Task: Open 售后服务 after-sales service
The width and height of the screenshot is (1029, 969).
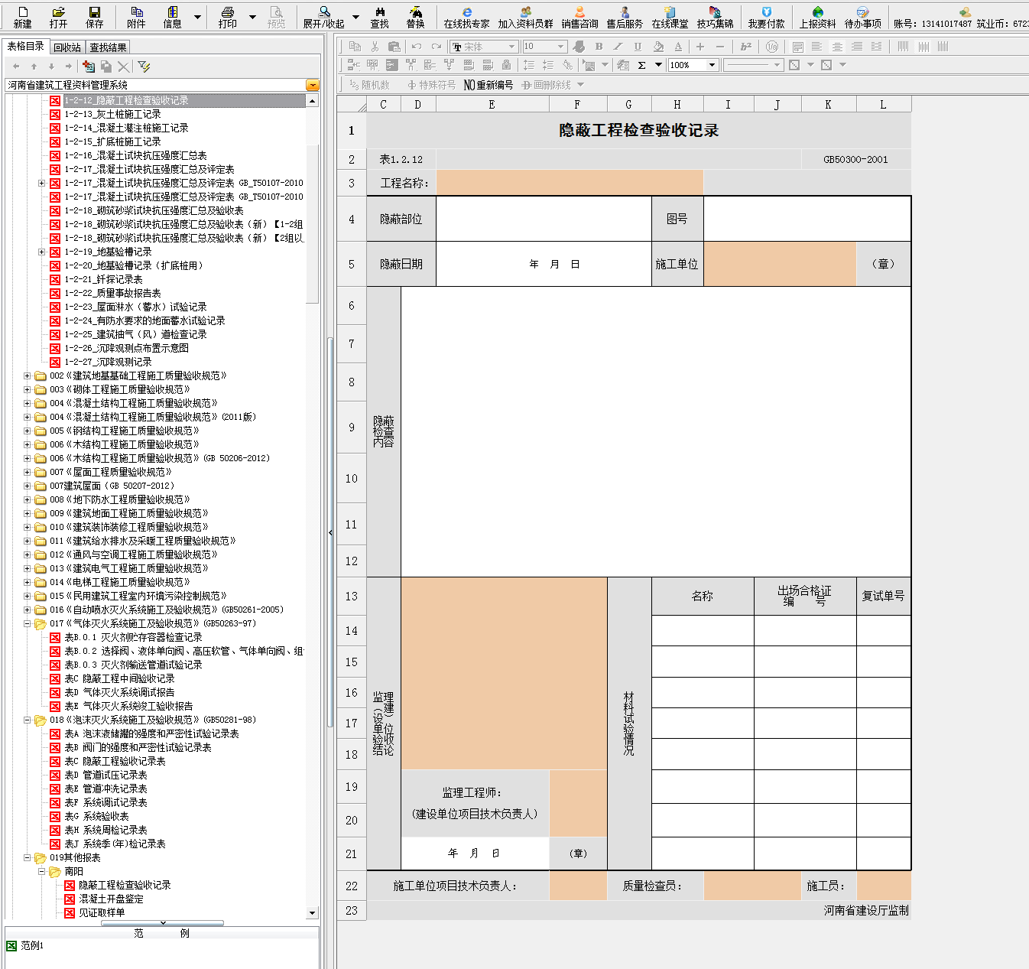Action: pyautogui.click(x=625, y=17)
